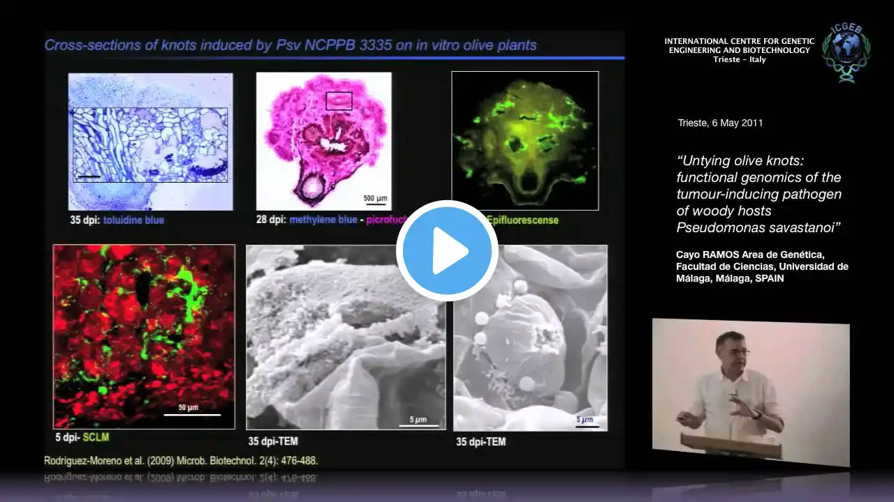Select the green Epifluorescense image

(525, 140)
